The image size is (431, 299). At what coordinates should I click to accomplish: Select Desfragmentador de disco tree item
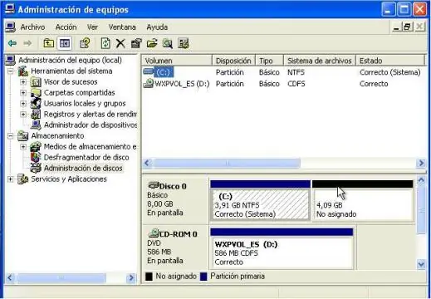tap(86, 157)
